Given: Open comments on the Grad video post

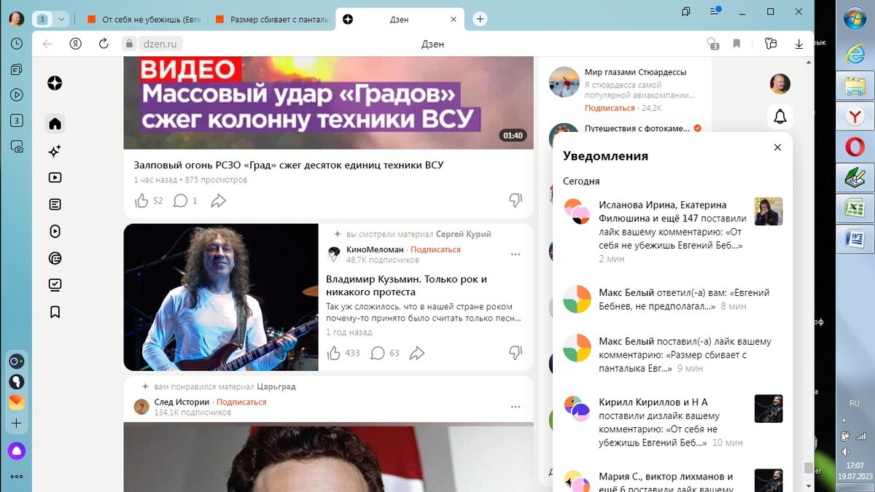Looking at the screenshot, I should pos(185,200).
